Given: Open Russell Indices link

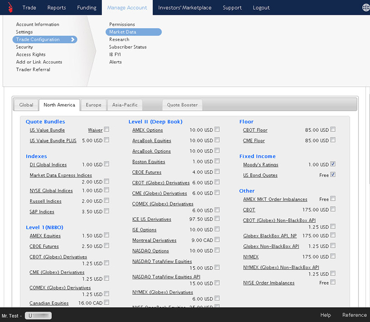Looking at the screenshot, I should pyautogui.click(x=45, y=201).
